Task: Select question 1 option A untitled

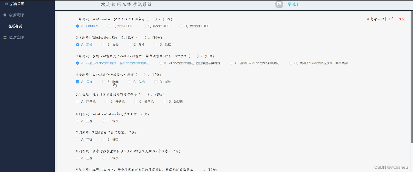Action: (x=87, y=26)
